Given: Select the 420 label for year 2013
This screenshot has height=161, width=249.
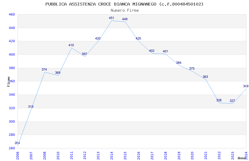Looking at the screenshot, I should tap(98, 38).
